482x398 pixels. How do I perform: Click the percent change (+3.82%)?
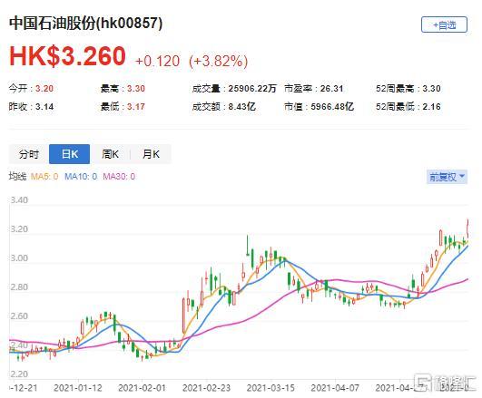click(x=218, y=61)
